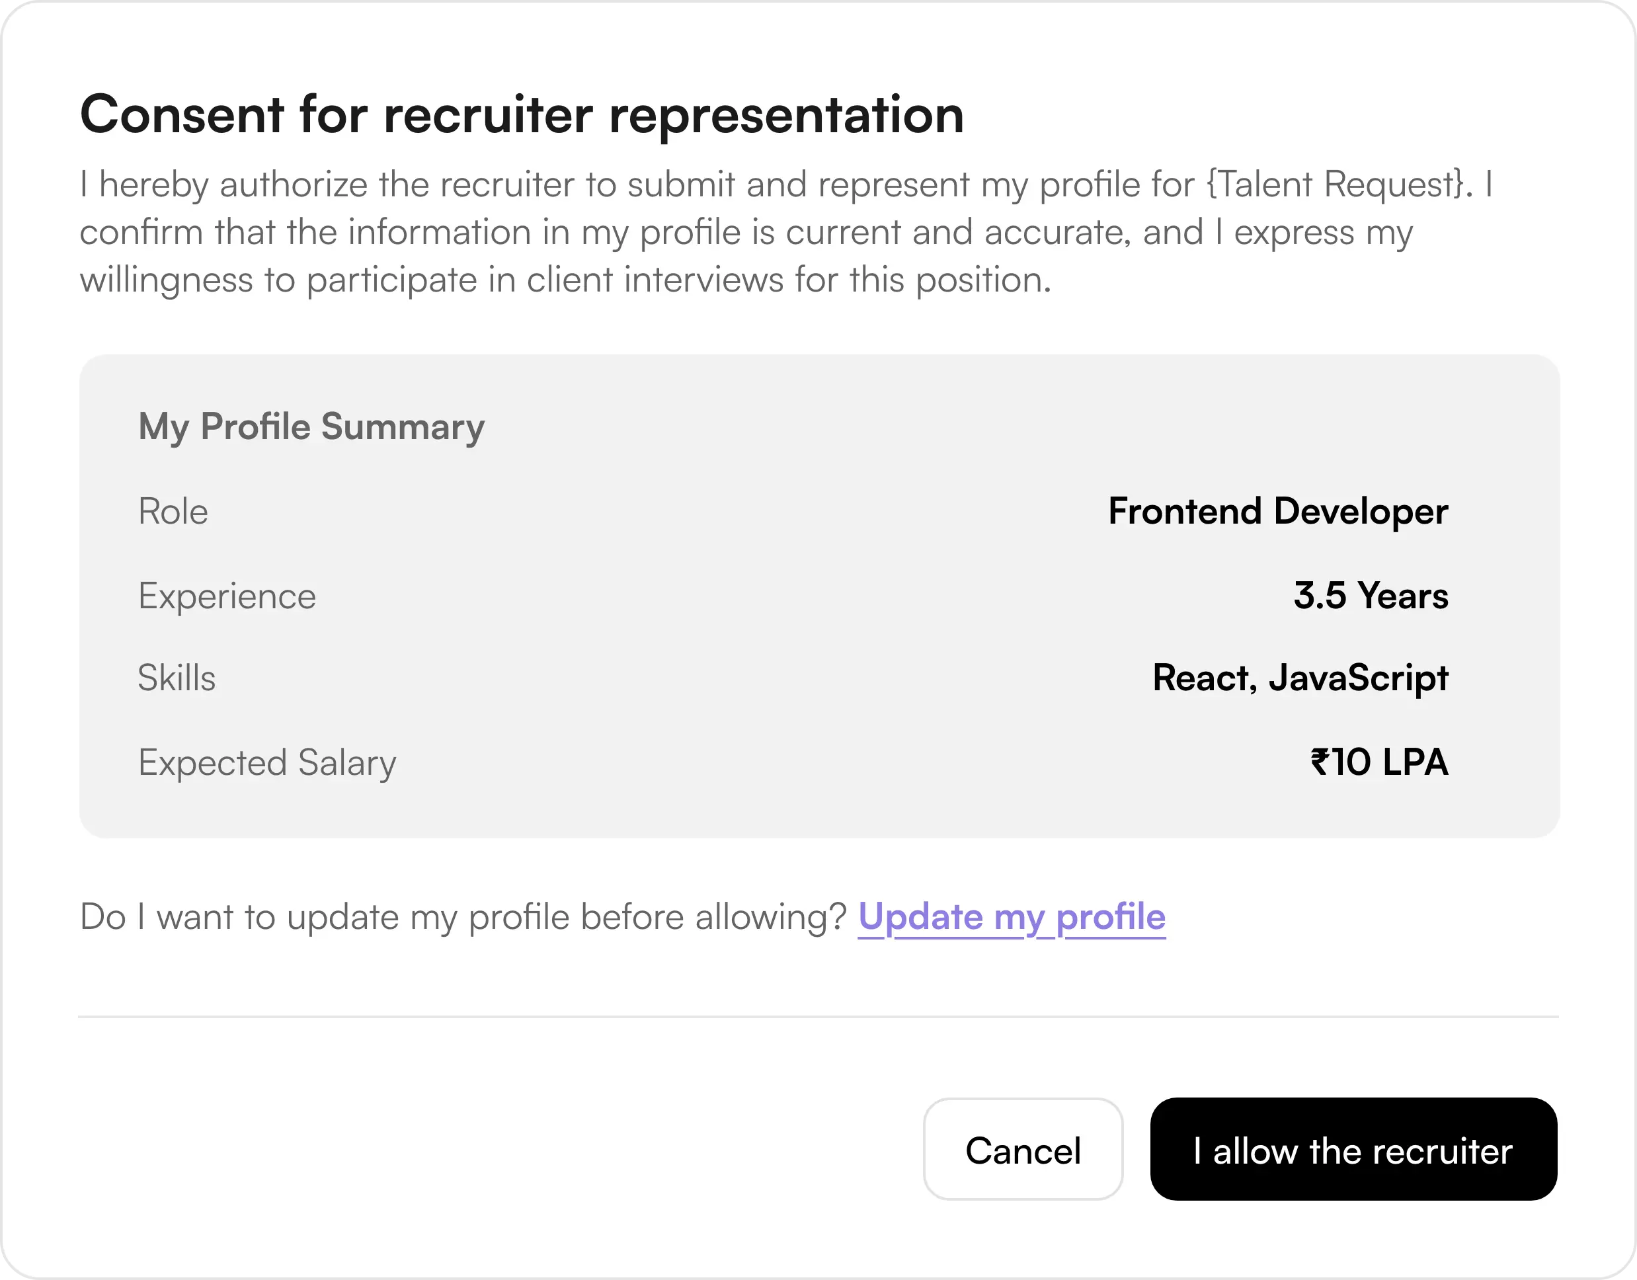
Task: Click the "Experience" label
Action: coord(227,596)
